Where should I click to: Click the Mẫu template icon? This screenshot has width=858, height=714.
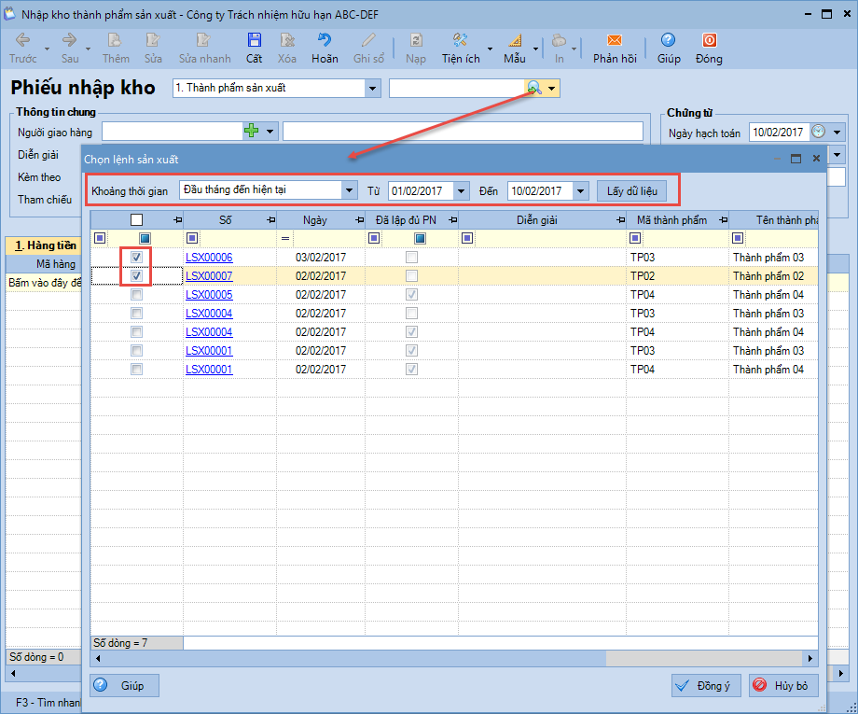pos(515,41)
